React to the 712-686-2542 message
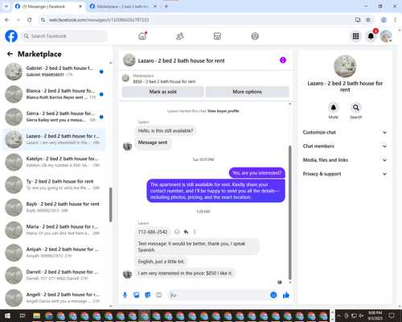Screen dimensions: 402x322 [x=177, y=232]
